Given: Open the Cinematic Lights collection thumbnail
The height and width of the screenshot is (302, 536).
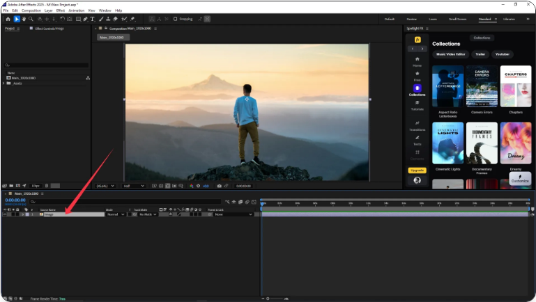Looking at the screenshot, I should click(x=447, y=143).
